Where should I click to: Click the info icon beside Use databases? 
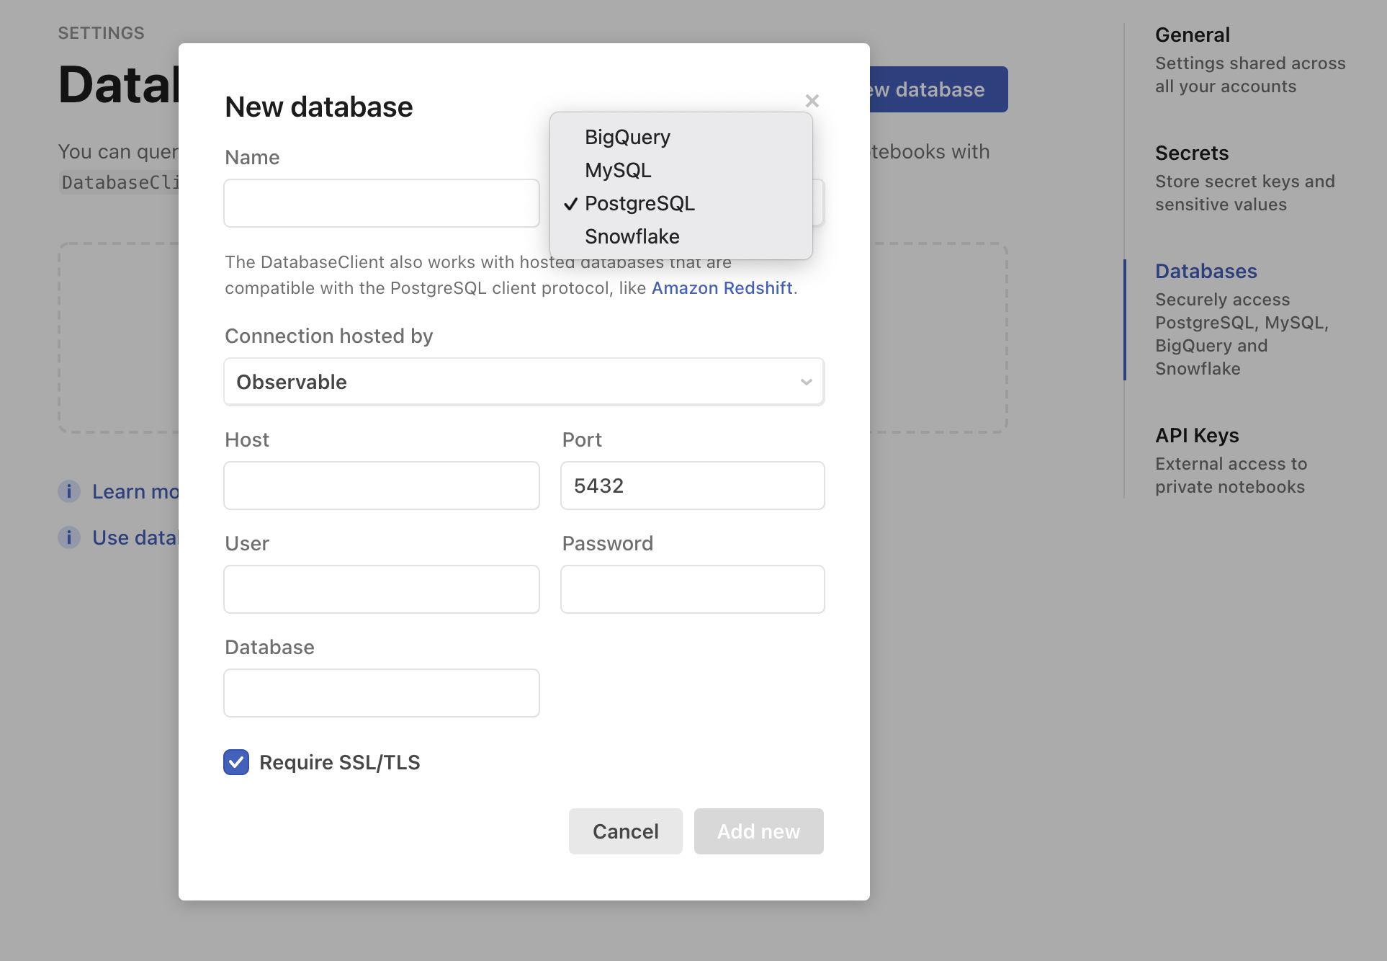(x=68, y=537)
